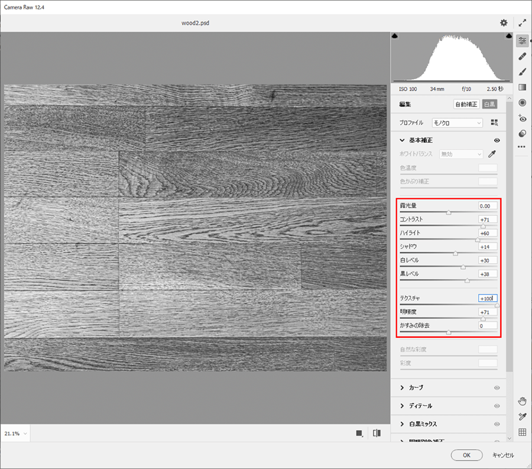Open the profile browser grid icon
This screenshot has width=532, height=469.
point(494,122)
